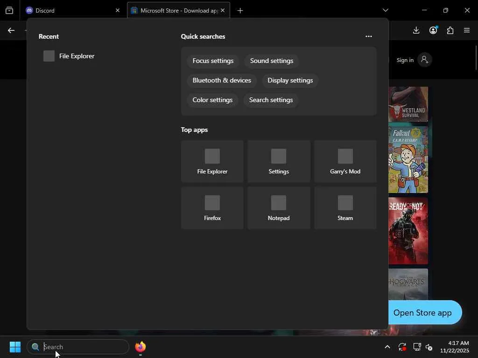Viewport: 478px width, 358px height.
Task: Open Firefox from the taskbar
Action: [140, 347]
